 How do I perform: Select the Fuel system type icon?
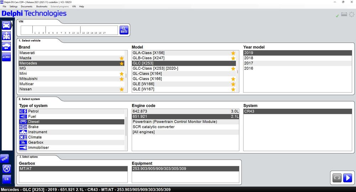(x=23, y=117)
